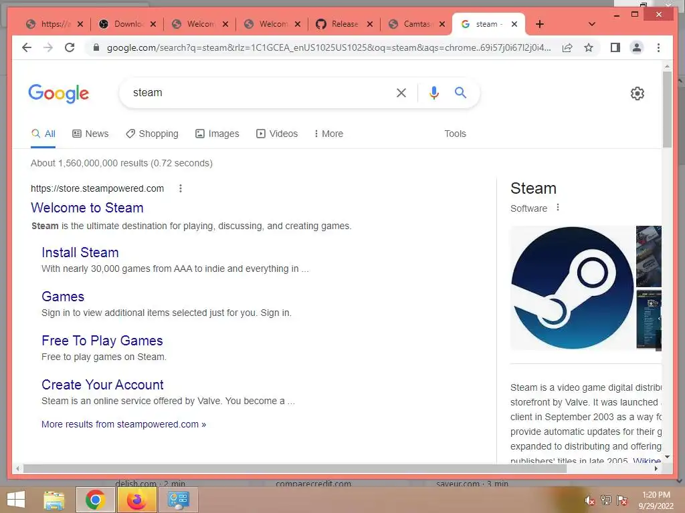Screen dimensions: 685x513
Task: Open a new tab with the plus button
Action: click(540, 24)
